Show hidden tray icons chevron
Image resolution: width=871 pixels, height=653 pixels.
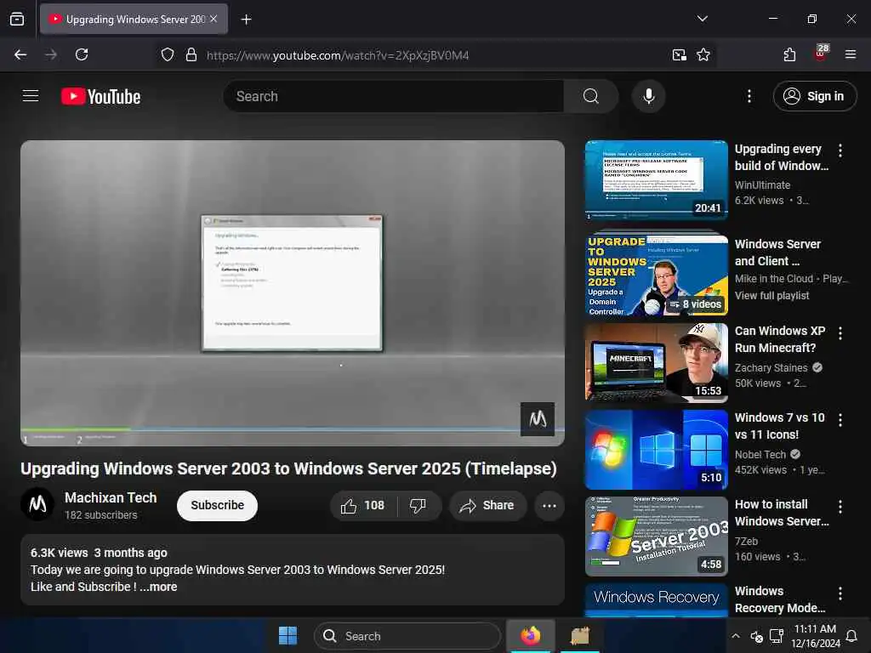(736, 636)
